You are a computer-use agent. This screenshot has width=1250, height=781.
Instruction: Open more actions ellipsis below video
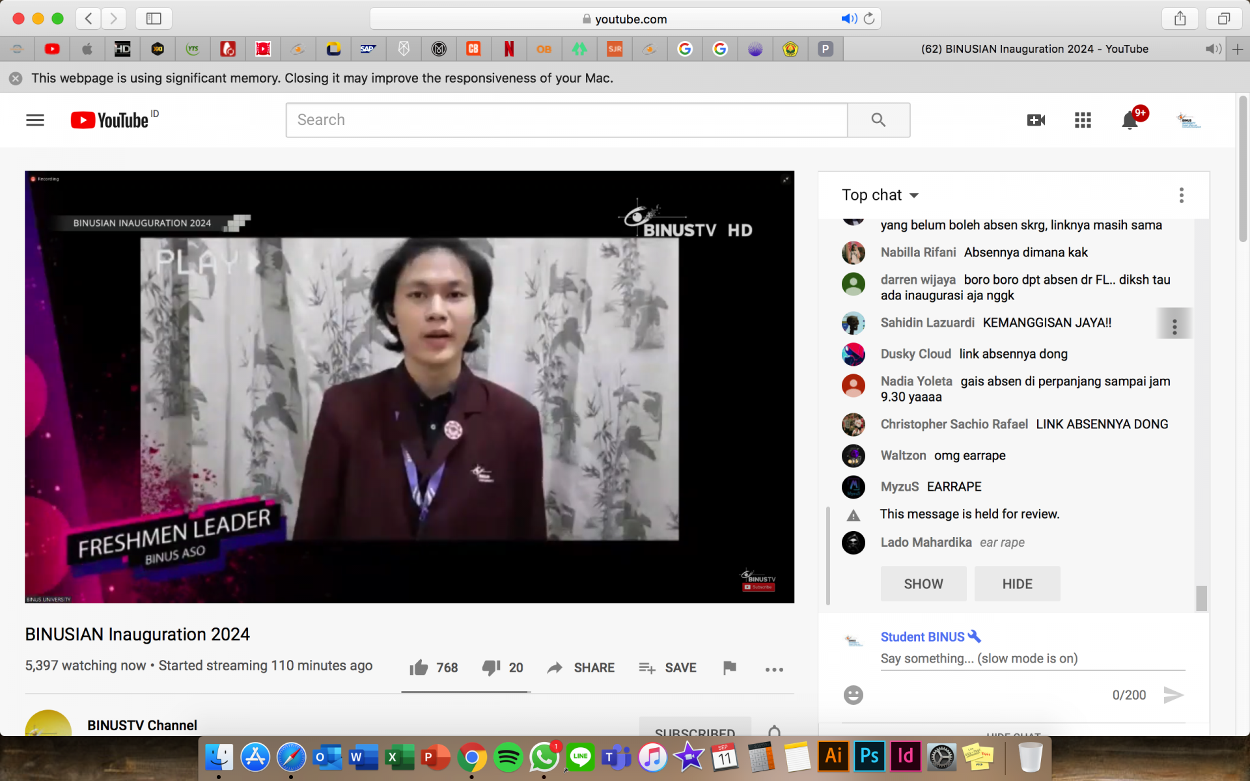774,669
